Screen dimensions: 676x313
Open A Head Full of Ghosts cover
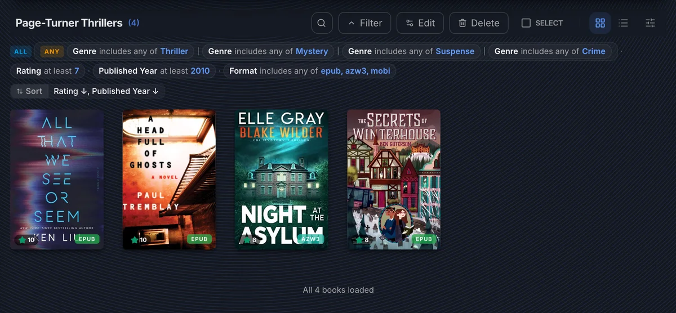[x=169, y=180]
